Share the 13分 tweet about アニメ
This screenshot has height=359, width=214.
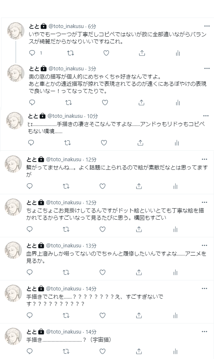pos(139,272)
